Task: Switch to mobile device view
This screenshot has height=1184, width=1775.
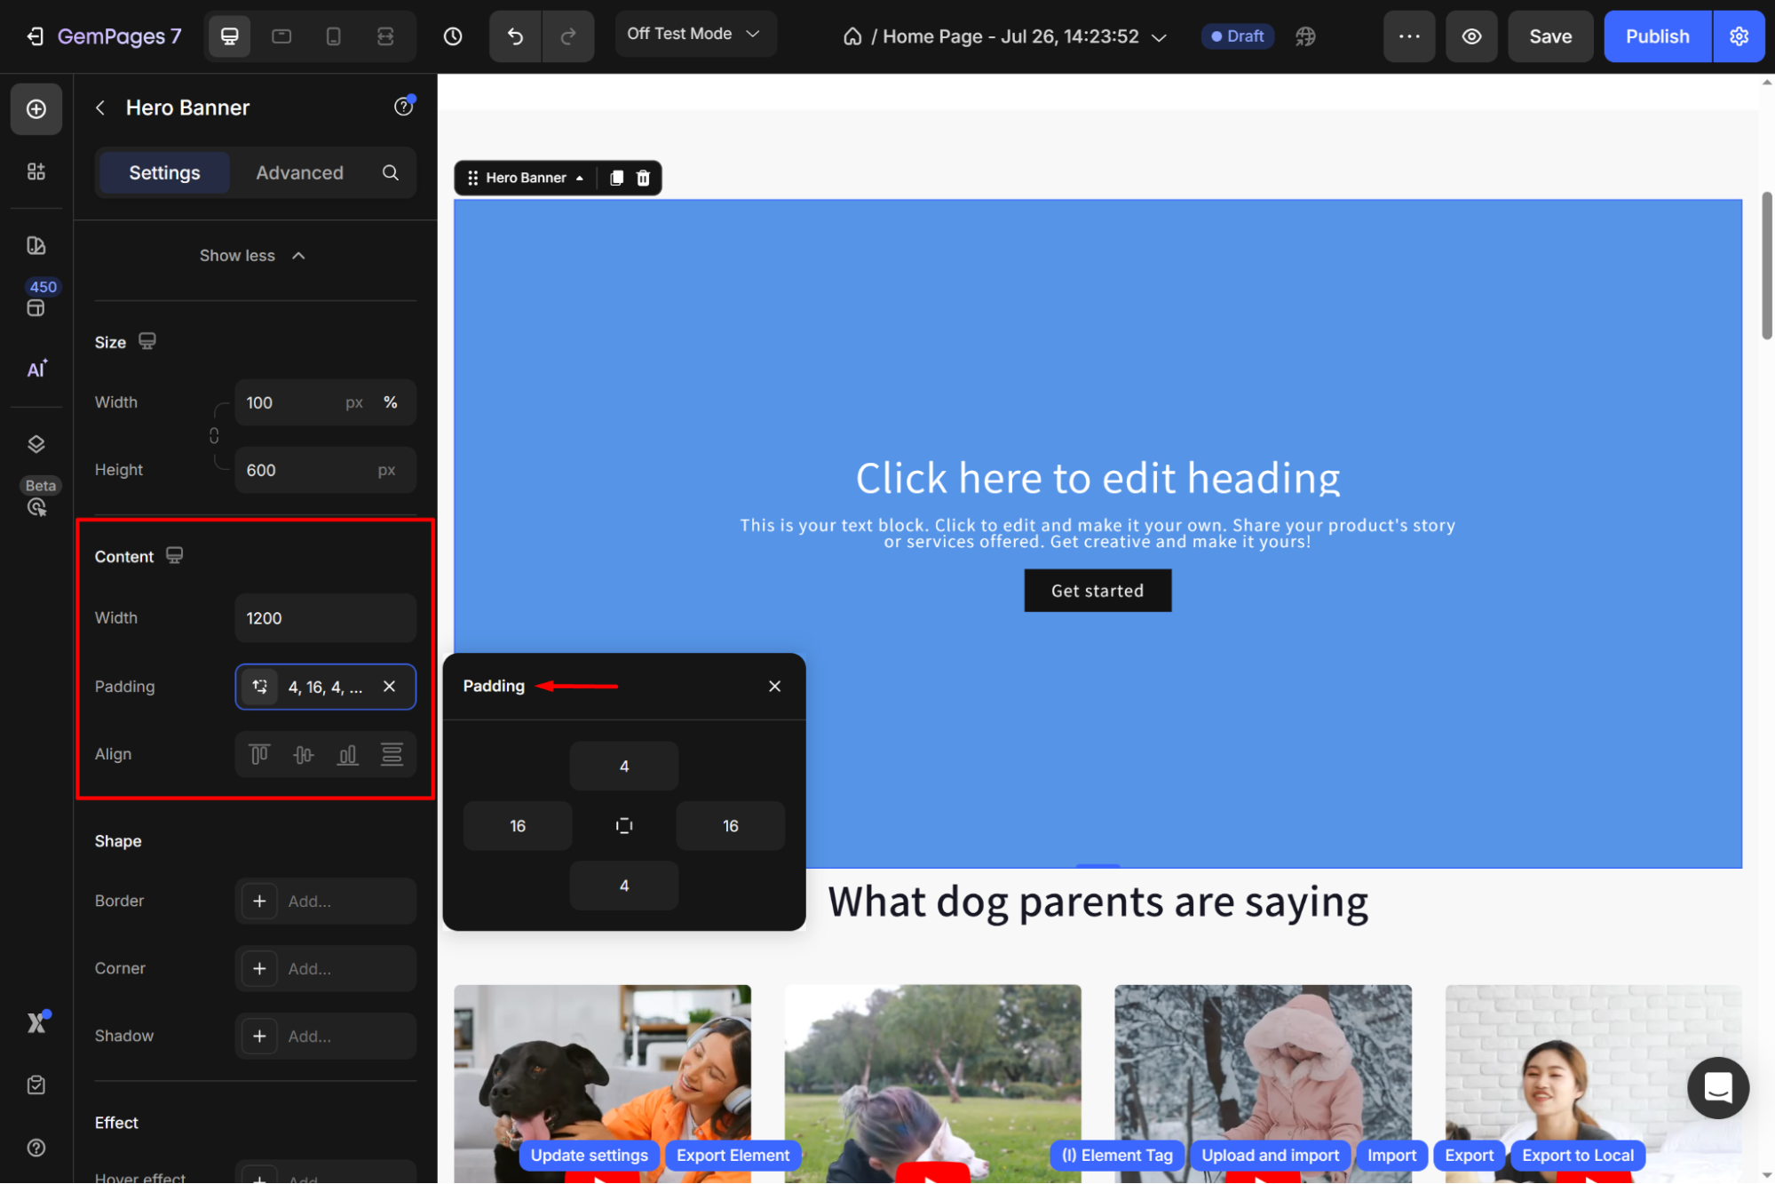Action: 333,36
